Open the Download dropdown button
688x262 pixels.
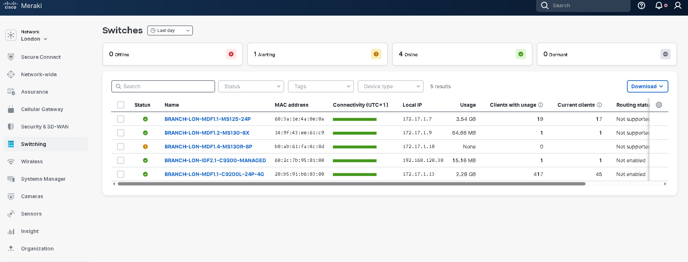click(x=647, y=86)
